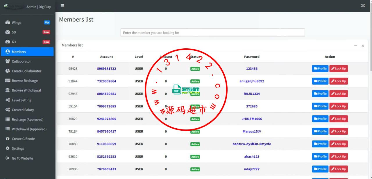Click the Settings gear icon
The width and height of the screenshot is (372, 179).
point(8,149)
